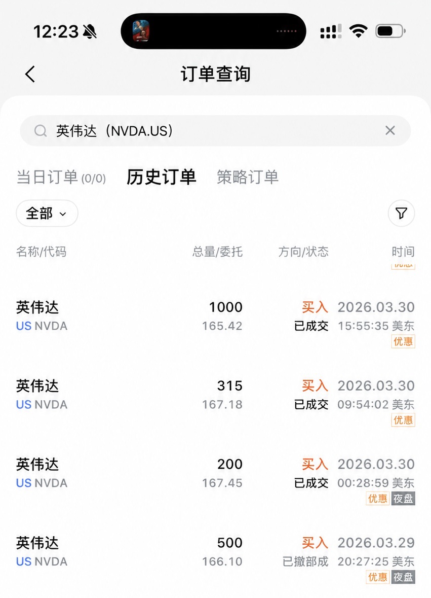Focus the 英伟达 (NVDA.US) search field

(215, 131)
